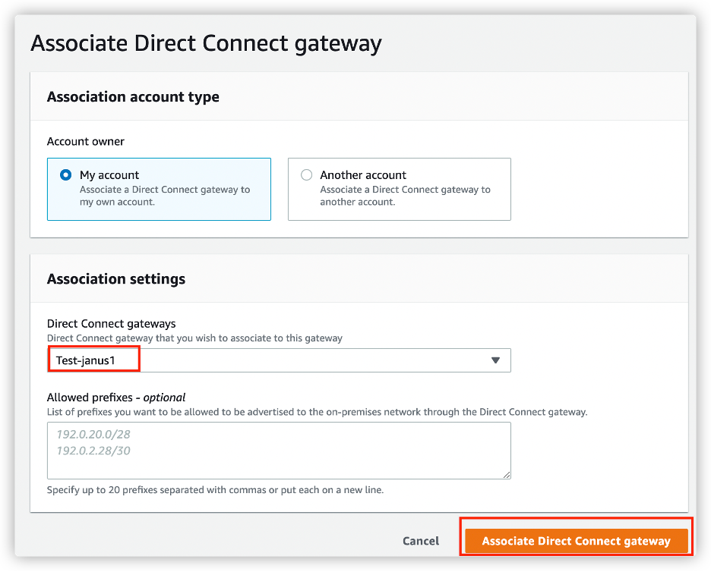Select the My account radio button
The image size is (711, 572).
[x=66, y=174]
